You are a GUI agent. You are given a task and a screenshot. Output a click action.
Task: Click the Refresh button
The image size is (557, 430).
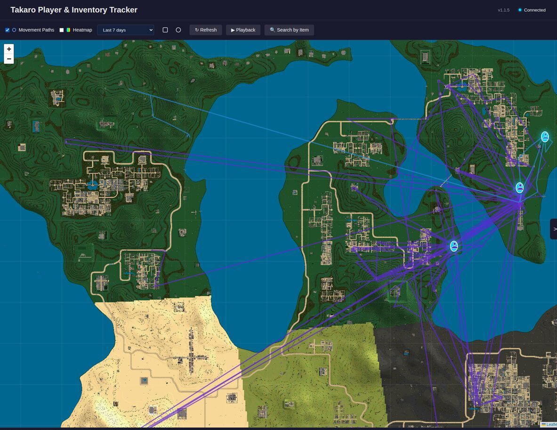(206, 30)
